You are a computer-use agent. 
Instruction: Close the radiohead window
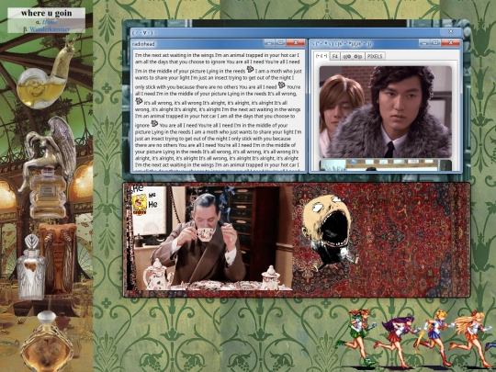click(296, 42)
